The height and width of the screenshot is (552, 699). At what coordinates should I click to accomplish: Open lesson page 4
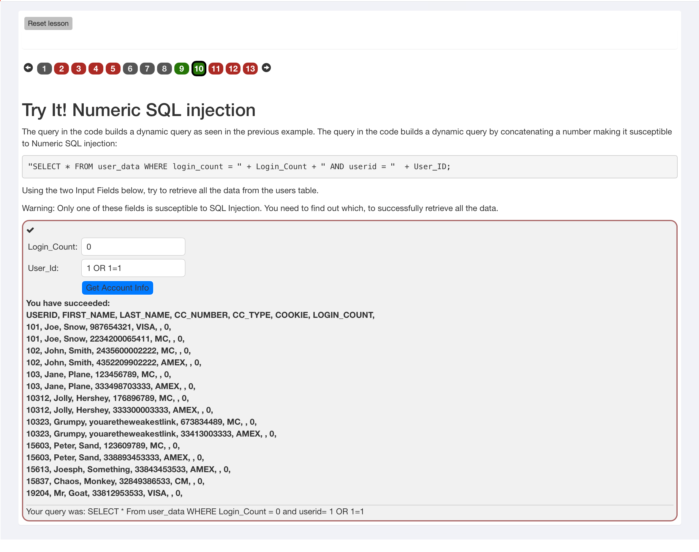point(96,69)
